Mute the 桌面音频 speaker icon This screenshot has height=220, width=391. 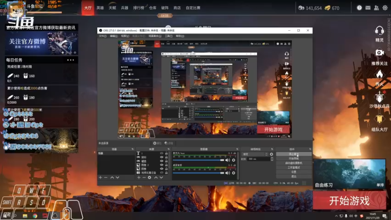228,173
